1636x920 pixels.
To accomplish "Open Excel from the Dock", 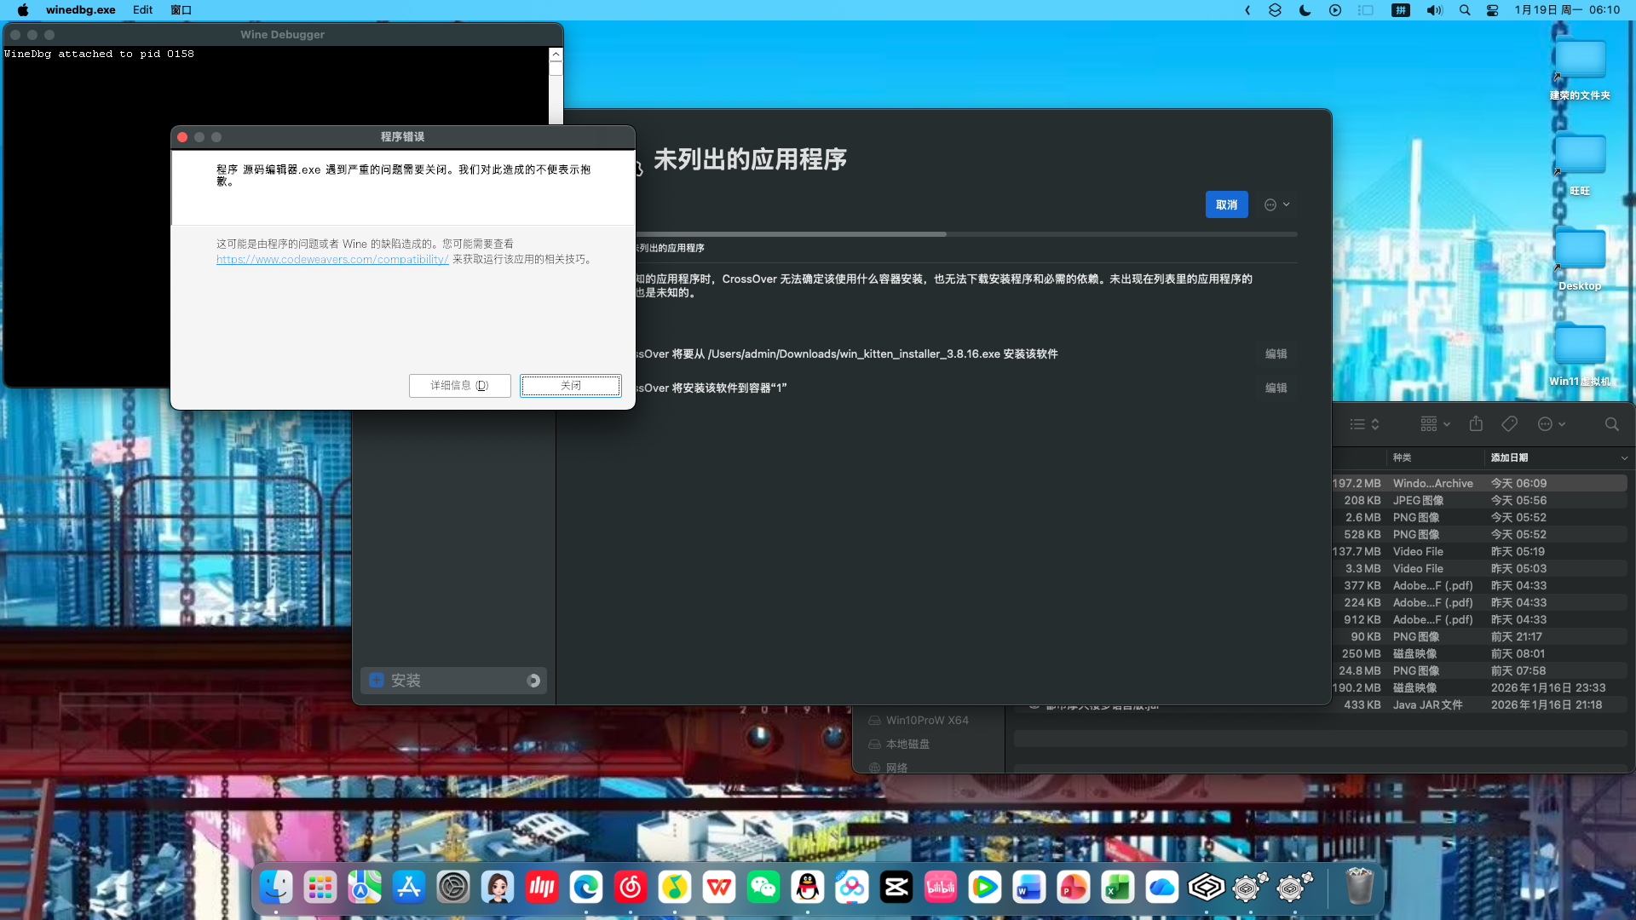I will point(1118,888).
